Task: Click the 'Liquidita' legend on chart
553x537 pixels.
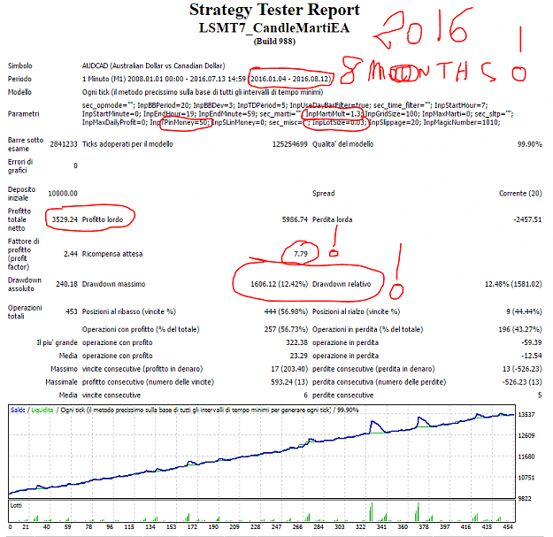Action: (42, 410)
